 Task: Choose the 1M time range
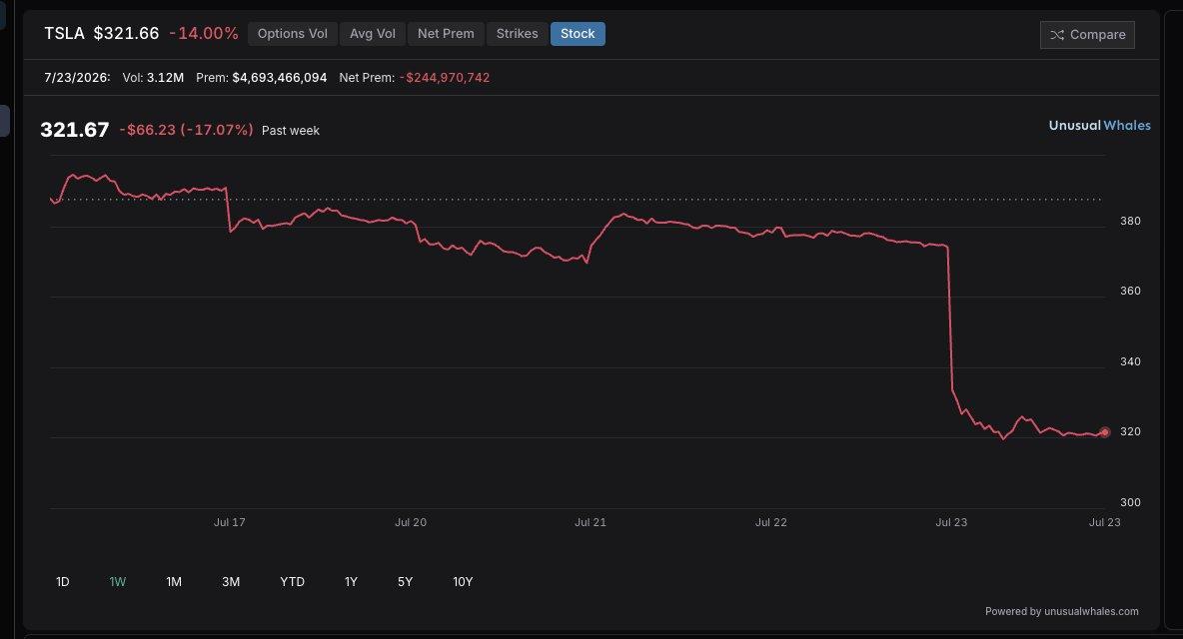click(174, 582)
